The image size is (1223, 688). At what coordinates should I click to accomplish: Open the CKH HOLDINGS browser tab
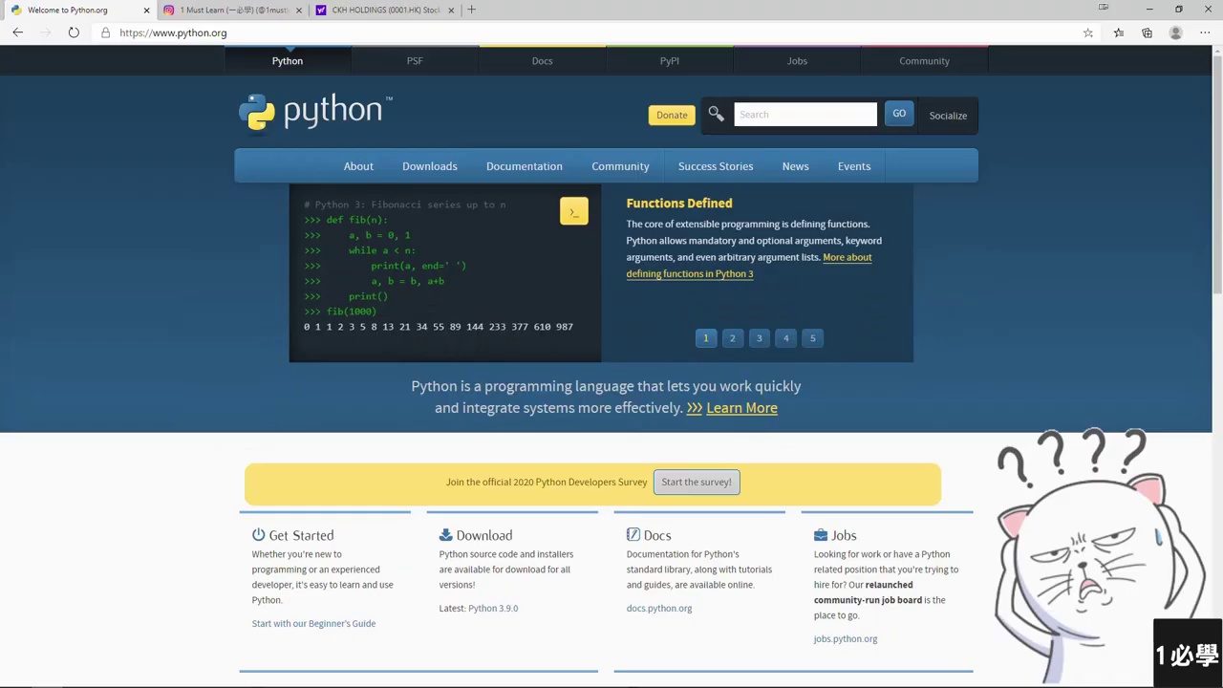coord(385,10)
